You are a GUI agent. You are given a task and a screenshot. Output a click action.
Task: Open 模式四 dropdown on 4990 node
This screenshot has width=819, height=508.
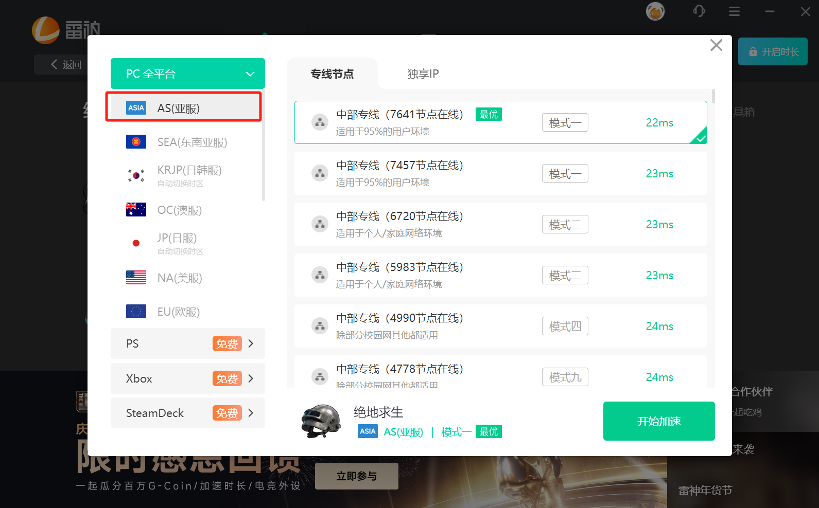coord(565,326)
